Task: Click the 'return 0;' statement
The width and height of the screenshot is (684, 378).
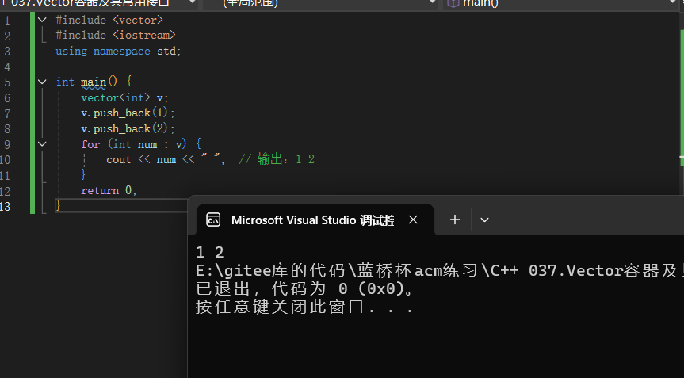Action: (x=109, y=190)
